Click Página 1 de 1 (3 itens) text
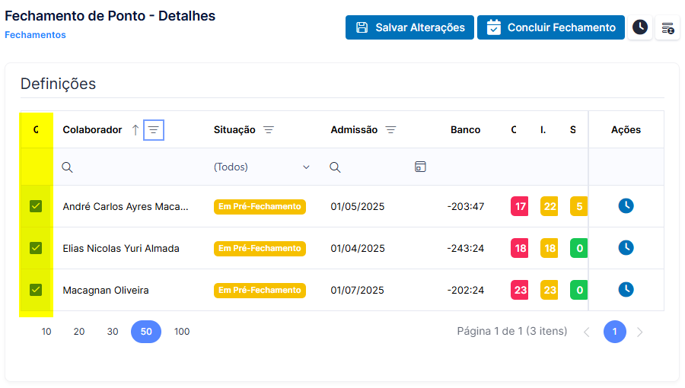685x388 pixels. [x=512, y=331]
